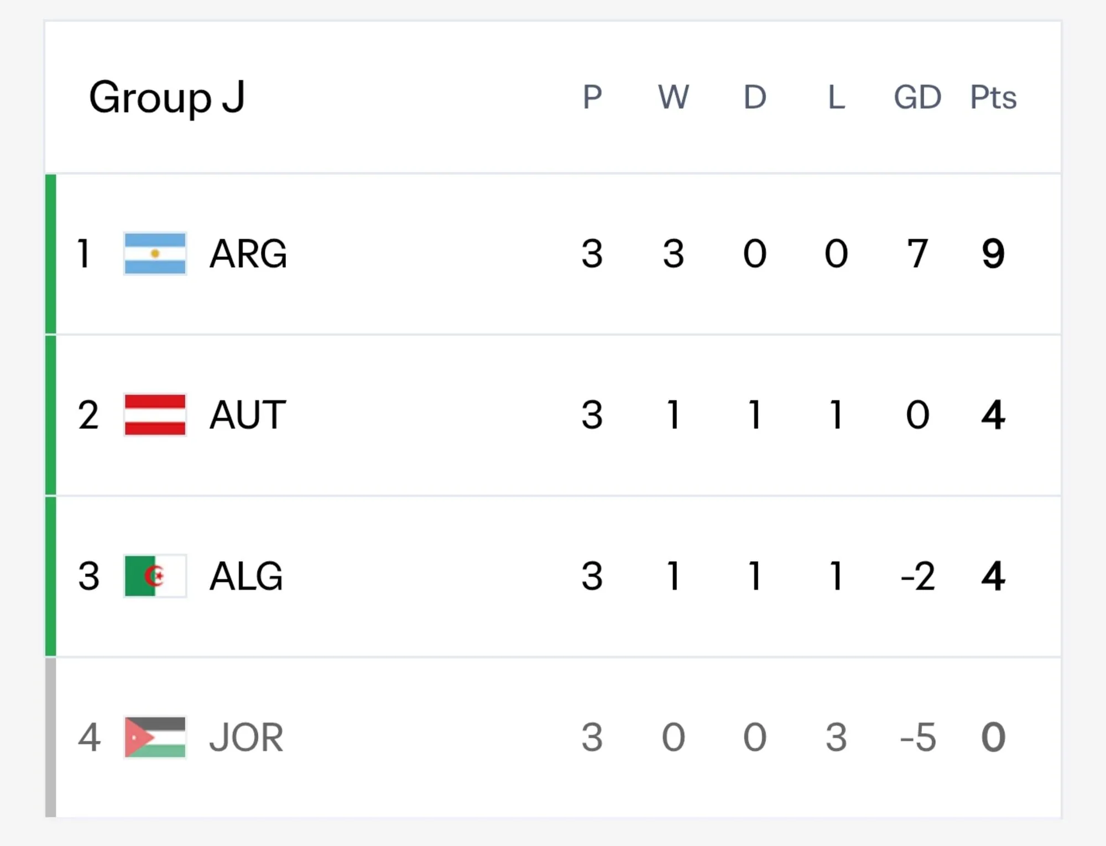The height and width of the screenshot is (846, 1106).
Task: Click rank number 1 in table
Action: point(84,254)
